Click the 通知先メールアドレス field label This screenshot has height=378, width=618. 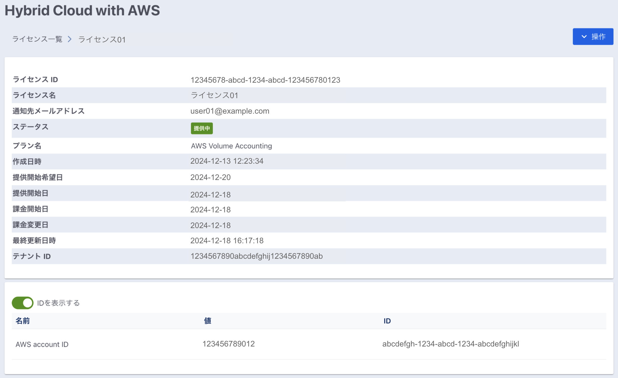pyautogui.click(x=48, y=111)
